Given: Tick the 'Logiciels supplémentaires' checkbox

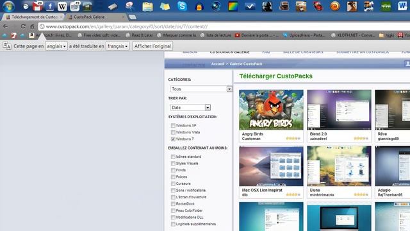Looking at the screenshot, I should coord(173,224).
